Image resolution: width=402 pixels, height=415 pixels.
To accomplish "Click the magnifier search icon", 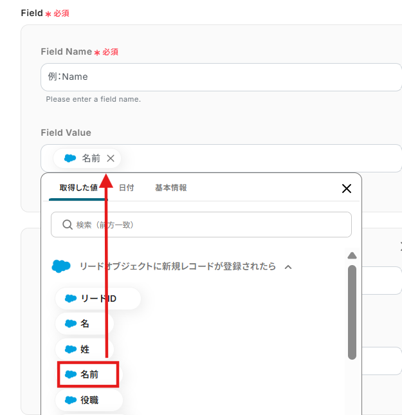I will 68,225.
